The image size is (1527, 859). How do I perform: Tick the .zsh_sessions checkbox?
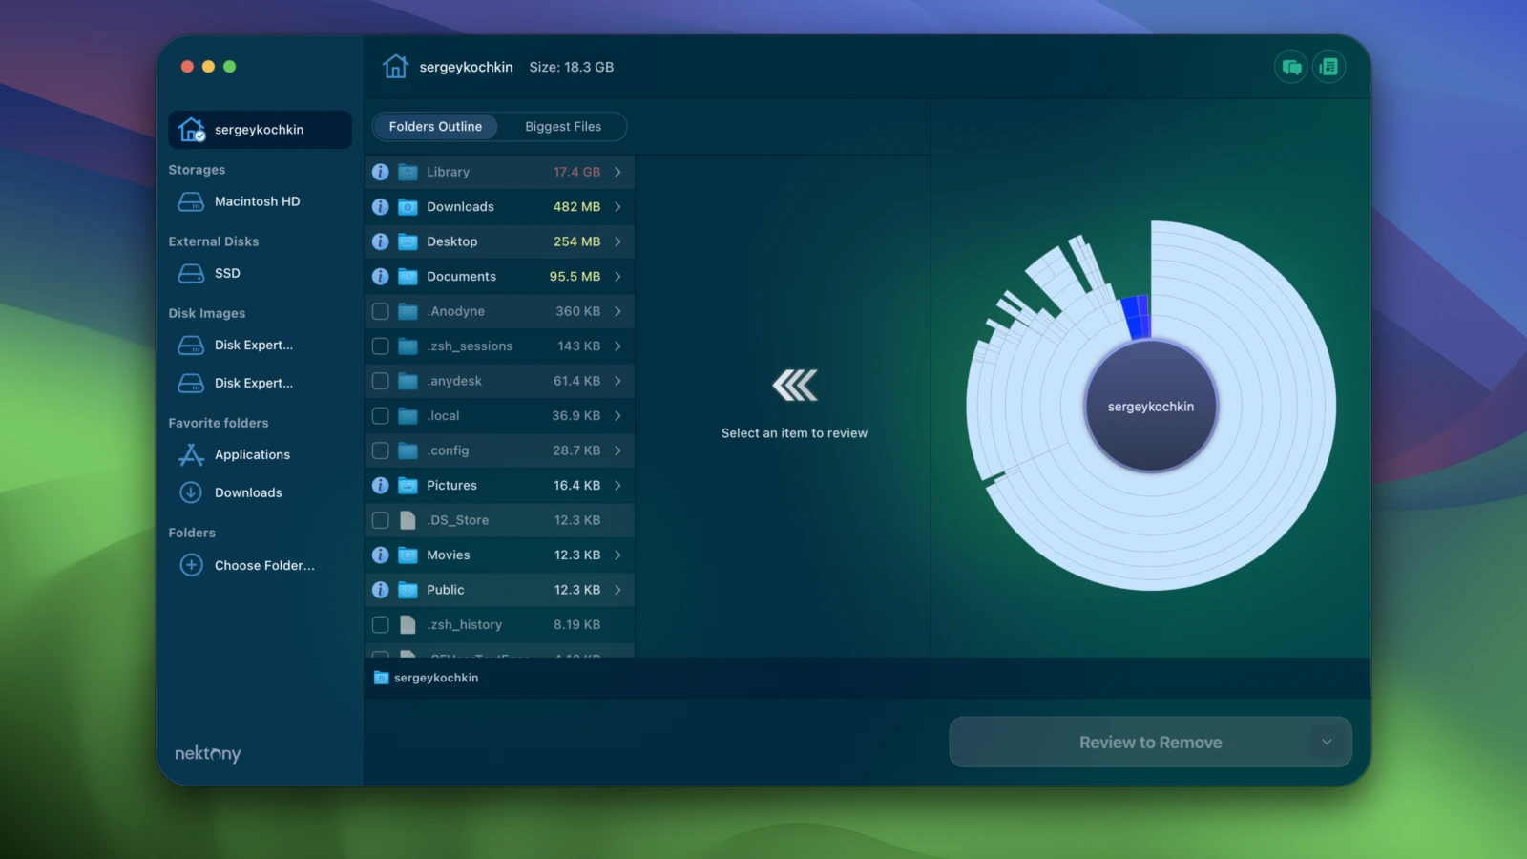pos(380,346)
